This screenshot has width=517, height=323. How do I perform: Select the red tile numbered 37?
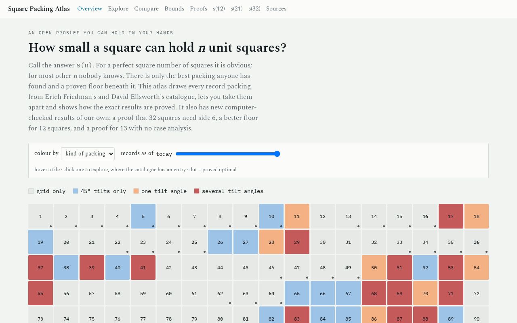pos(40,268)
